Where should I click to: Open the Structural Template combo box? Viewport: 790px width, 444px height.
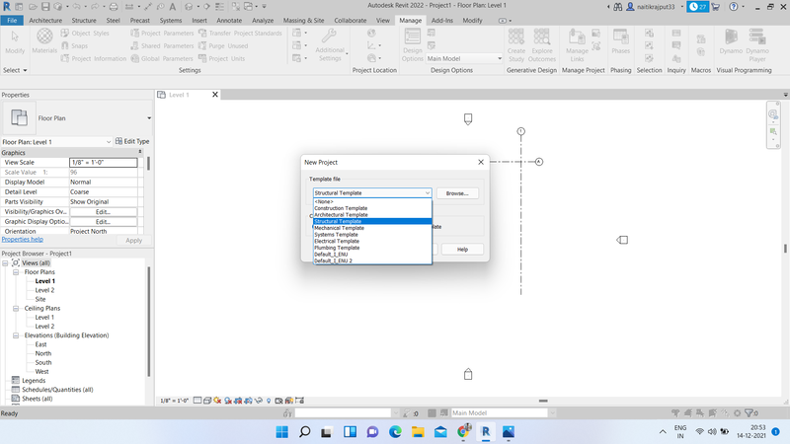pyautogui.click(x=372, y=192)
